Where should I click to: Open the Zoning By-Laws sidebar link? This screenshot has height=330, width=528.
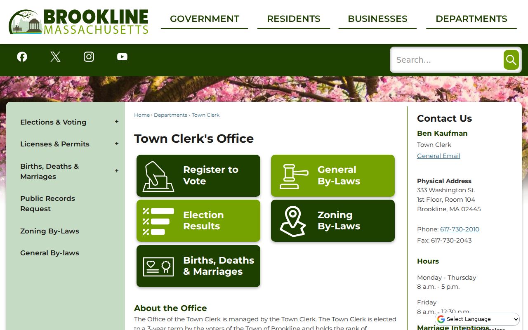[x=49, y=231]
